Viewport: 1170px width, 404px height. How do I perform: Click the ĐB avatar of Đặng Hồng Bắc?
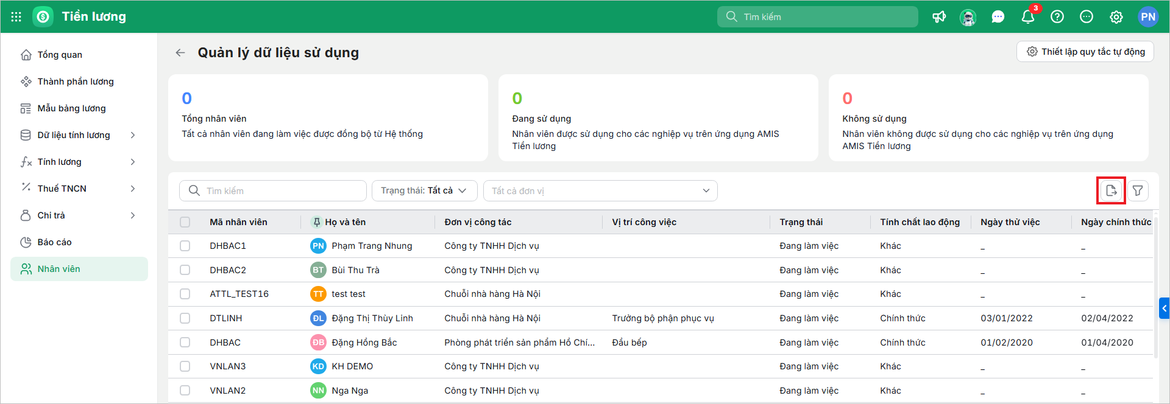coord(318,343)
